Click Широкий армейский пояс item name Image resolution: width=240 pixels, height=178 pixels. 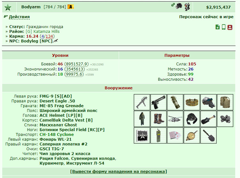pyautogui.click(x=68, y=111)
